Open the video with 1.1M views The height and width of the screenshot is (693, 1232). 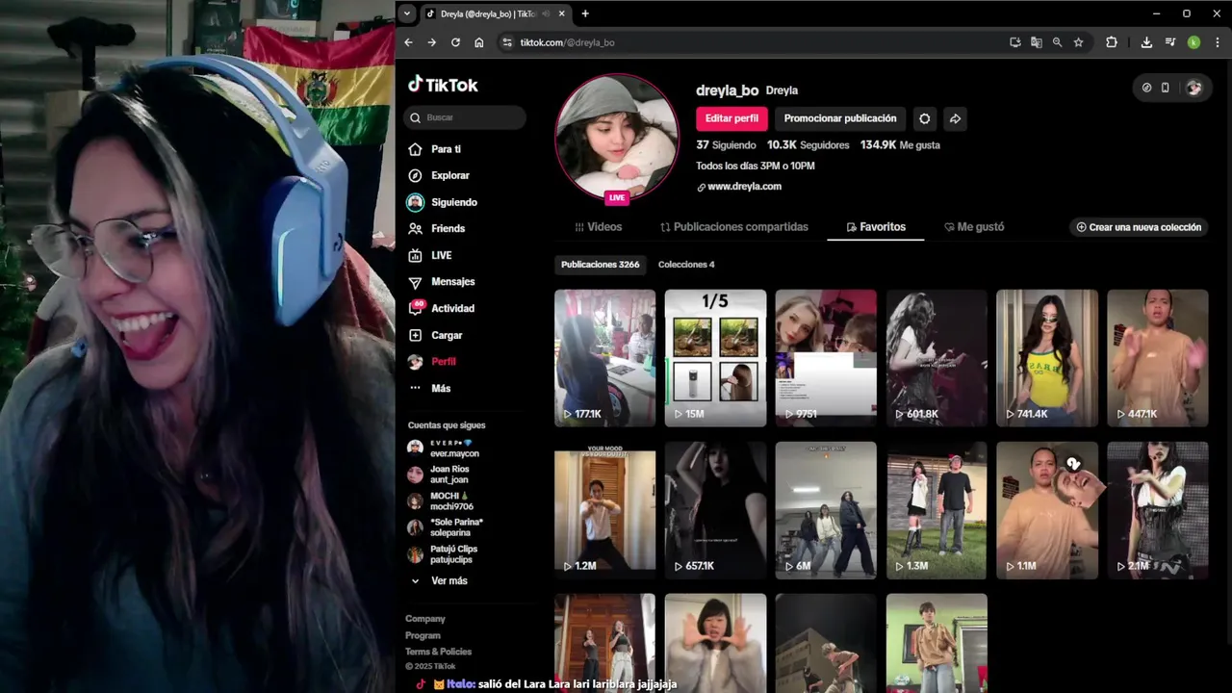coord(1047,510)
